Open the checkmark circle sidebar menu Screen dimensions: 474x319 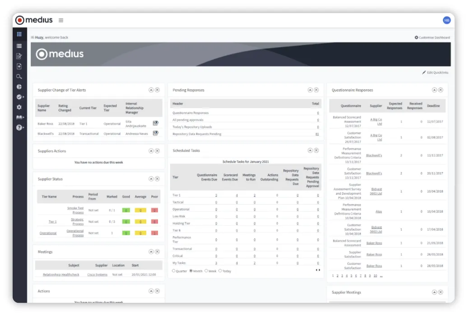pyautogui.click(x=20, y=97)
